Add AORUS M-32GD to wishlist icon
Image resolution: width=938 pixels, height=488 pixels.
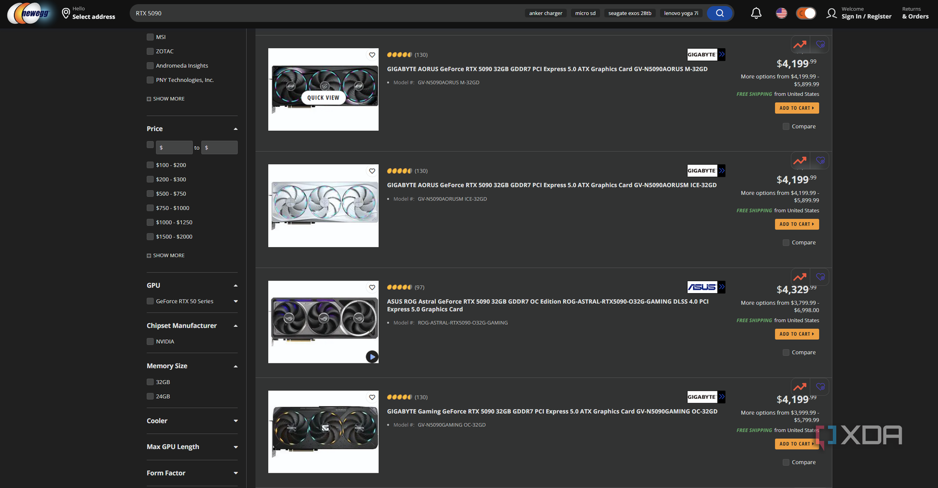(x=820, y=44)
